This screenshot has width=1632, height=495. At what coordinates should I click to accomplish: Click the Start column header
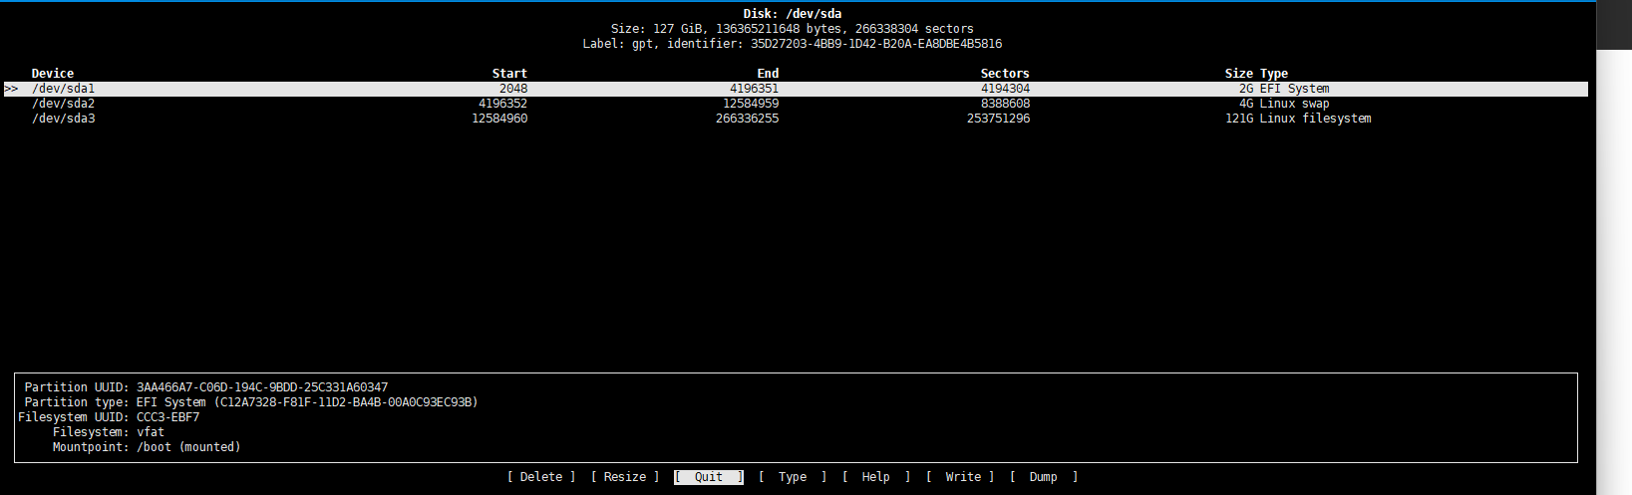509,74
